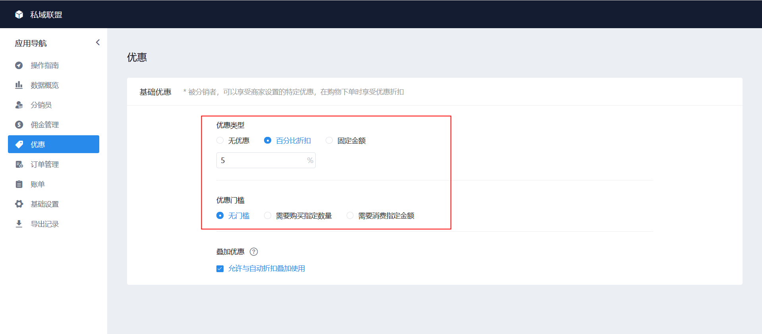This screenshot has height=334, width=762.
Task: Click the 叠加优惠 help question icon
Action: [254, 251]
